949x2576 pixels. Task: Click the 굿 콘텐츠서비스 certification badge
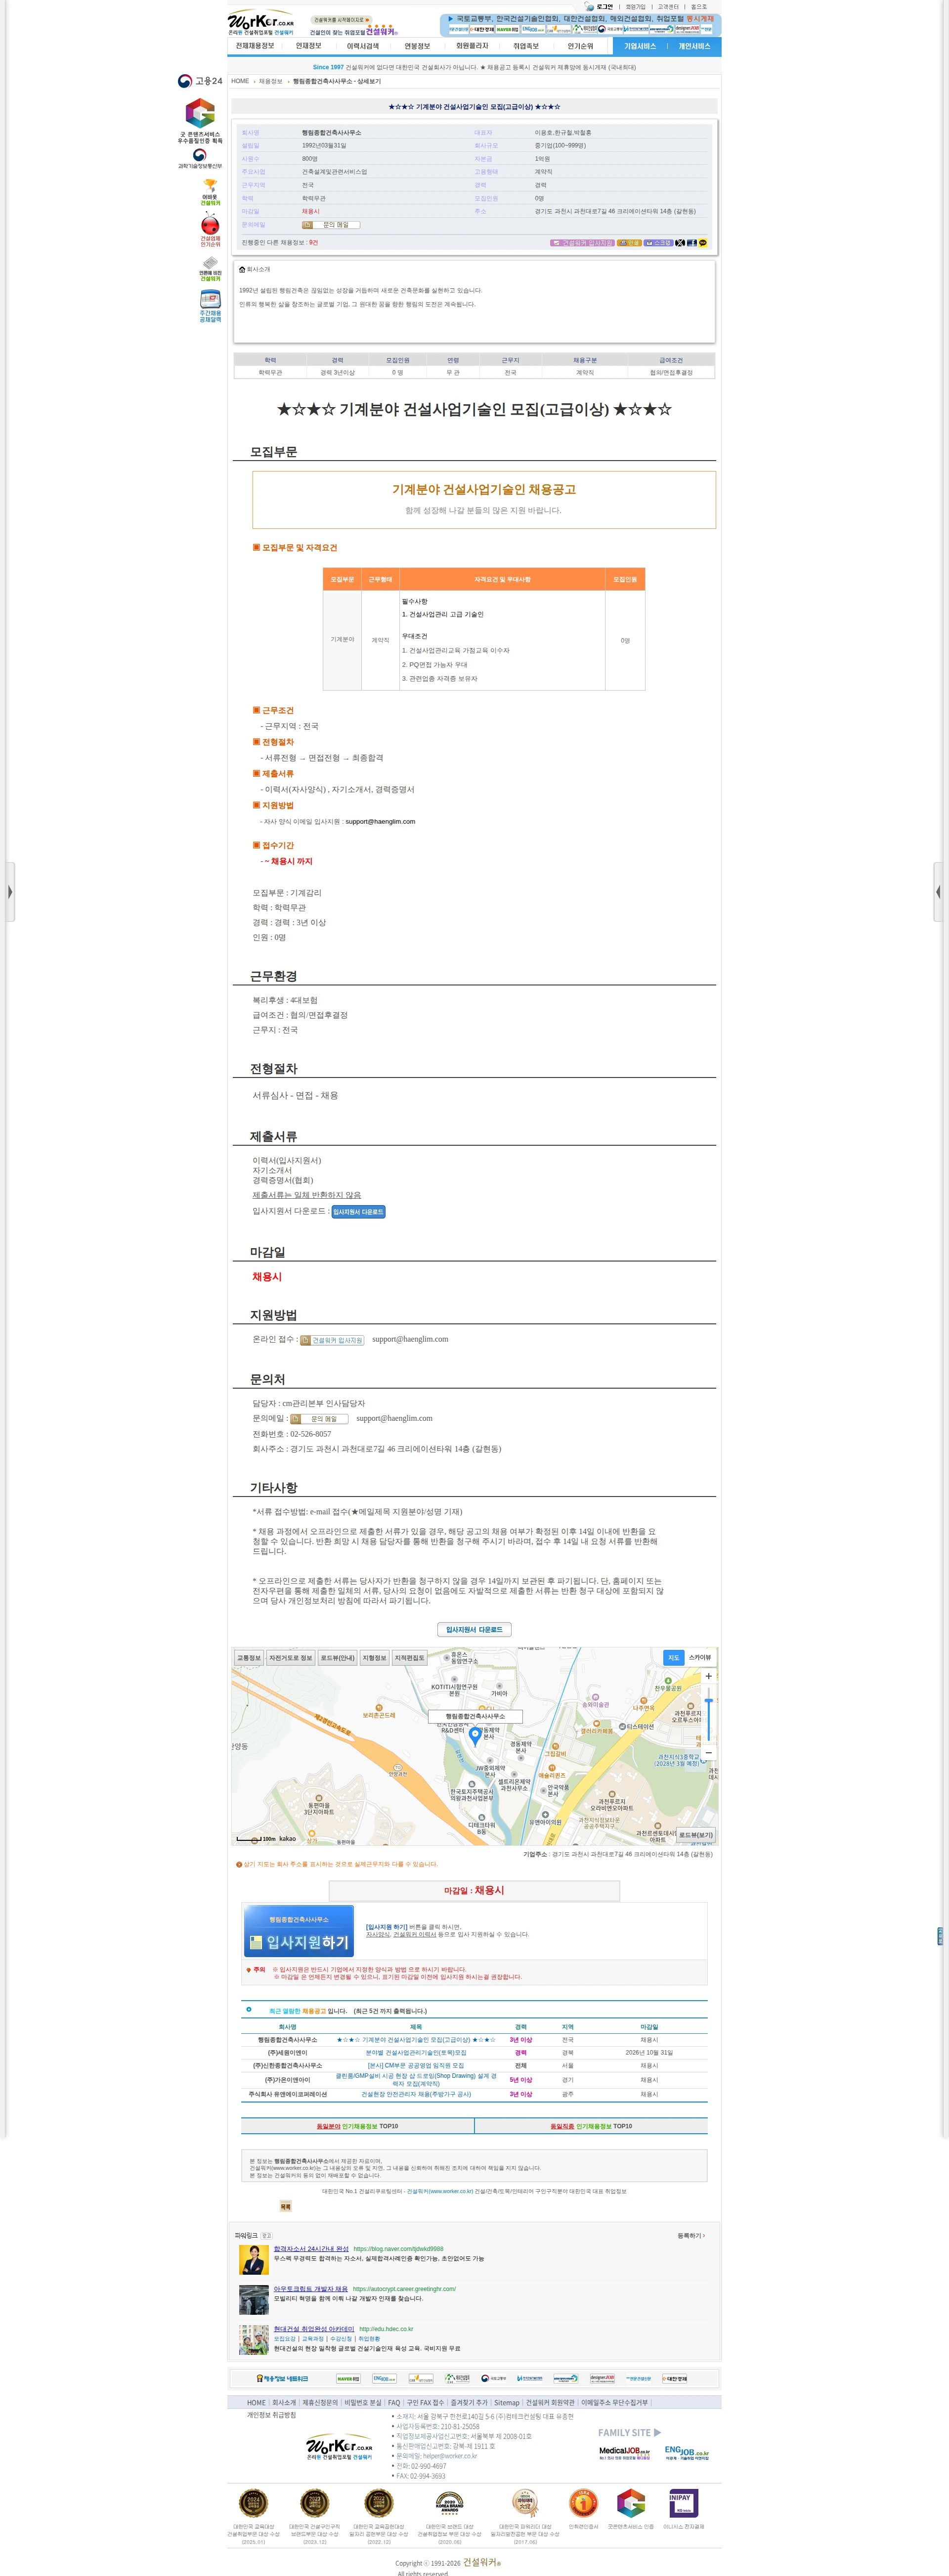tap(200, 121)
